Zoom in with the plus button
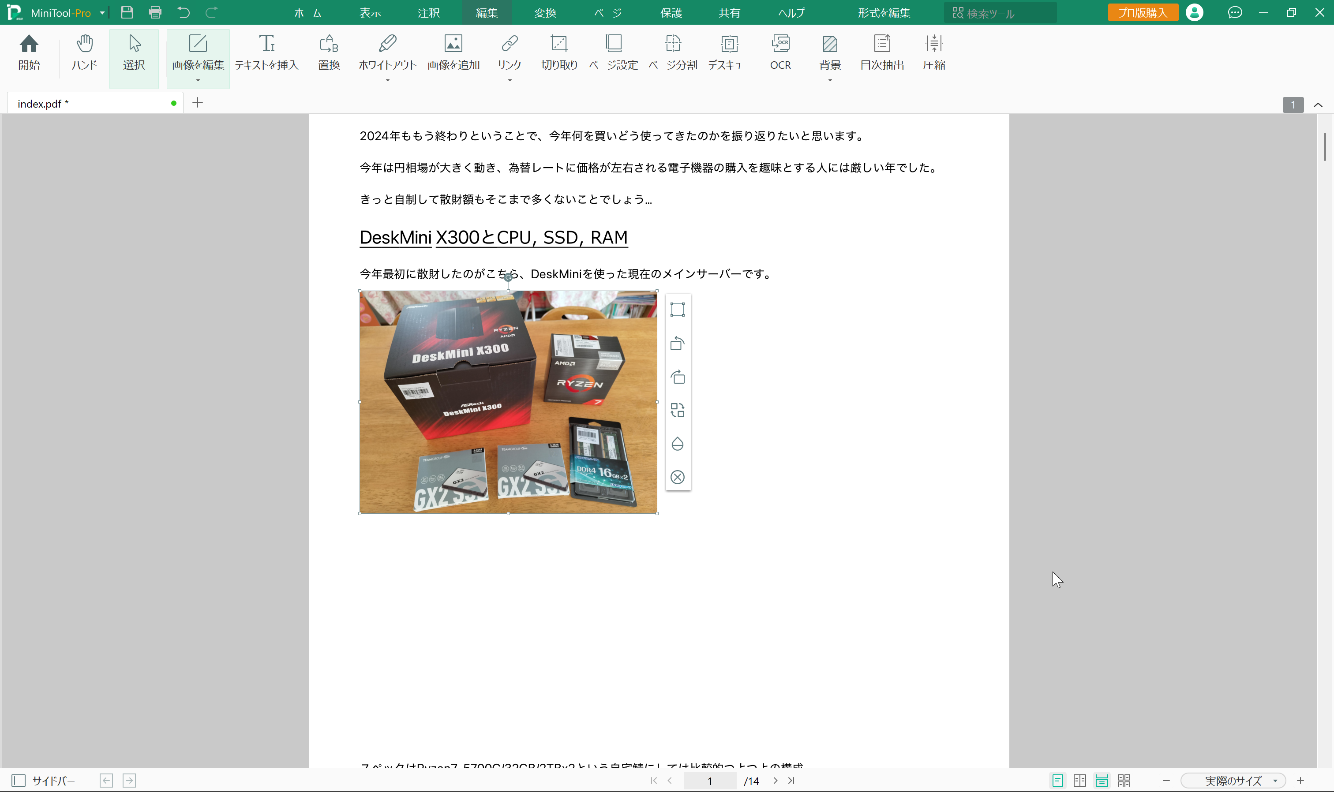Screen dimensions: 1334x792 (1300, 781)
